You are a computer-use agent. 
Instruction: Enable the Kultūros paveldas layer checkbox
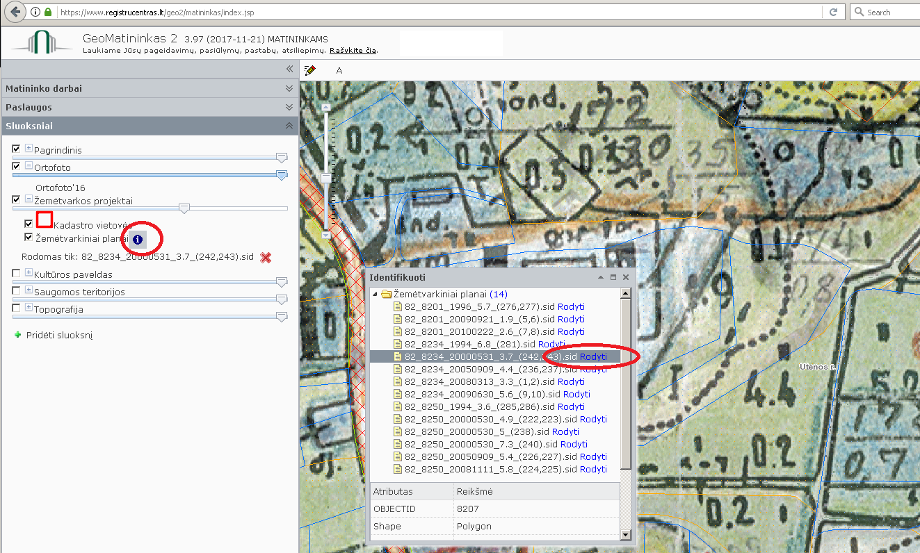(x=16, y=273)
